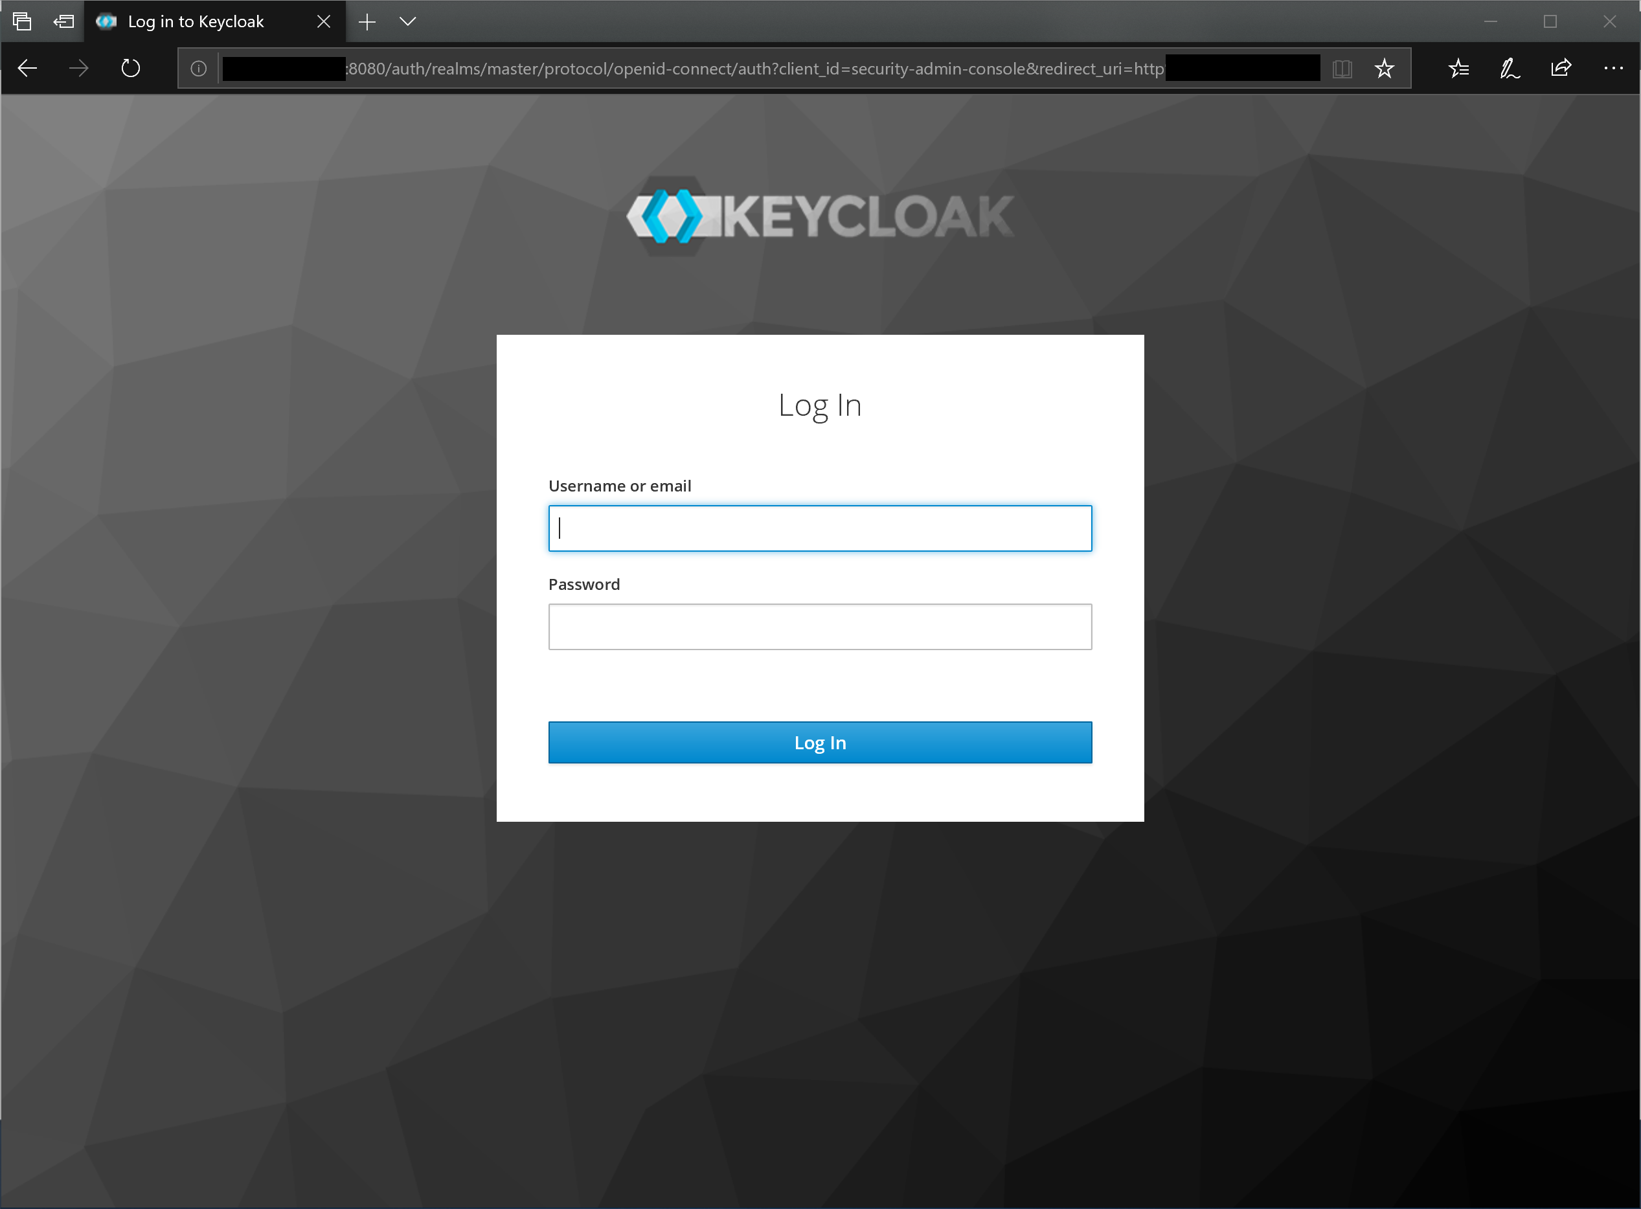Select the browser reading view icon
The width and height of the screenshot is (1641, 1209).
point(1343,67)
